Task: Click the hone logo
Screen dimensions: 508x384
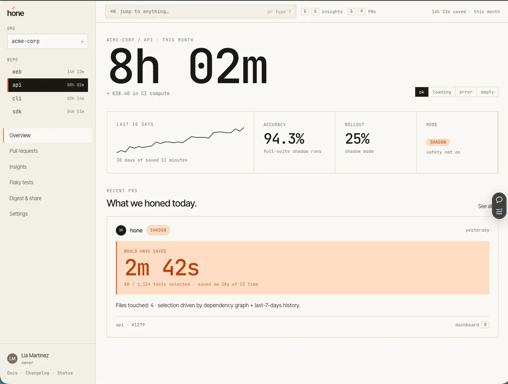Action: point(16,12)
